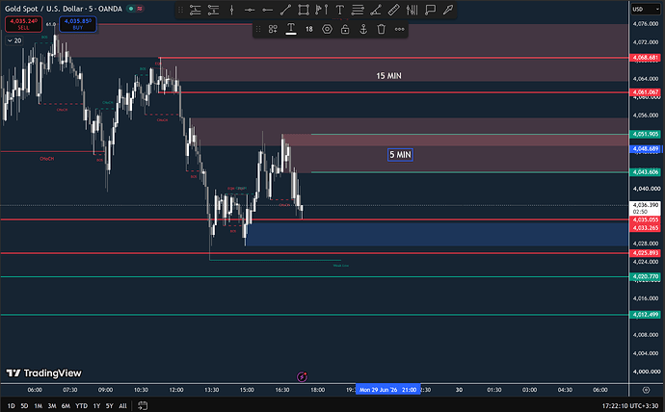Show All time range
The height and width of the screenshot is (412, 665).
click(x=122, y=405)
